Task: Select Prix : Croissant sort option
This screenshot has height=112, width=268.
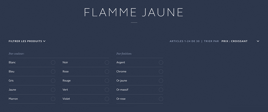Action: [234, 41]
